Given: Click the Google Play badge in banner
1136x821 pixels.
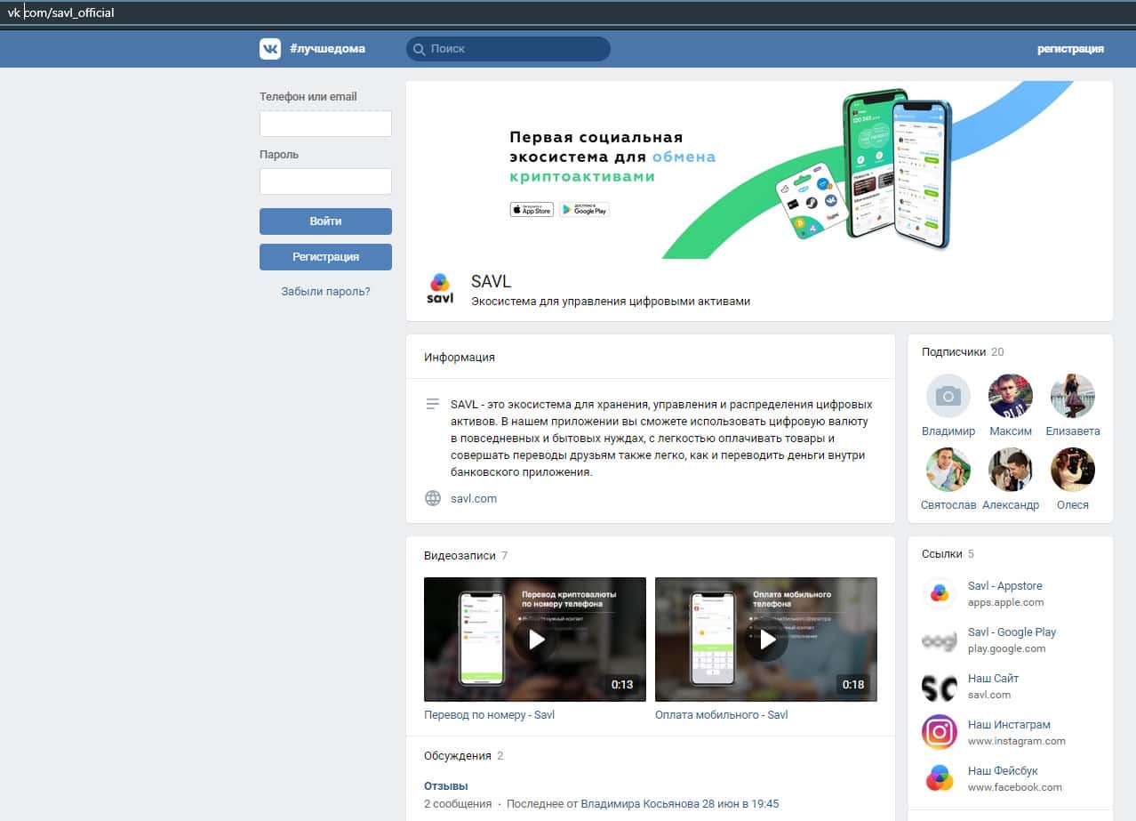Looking at the screenshot, I should pos(584,210).
